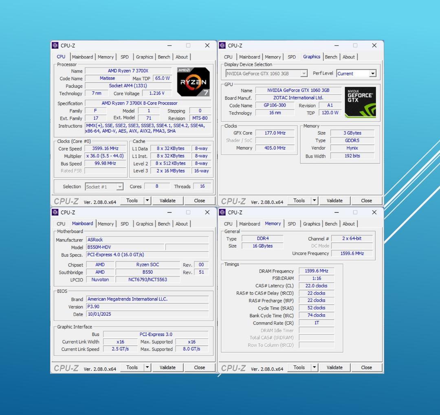Click the AMD Ryzen 7 badge image
Image resolution: width=440 pixels, height=415 pixels.
pos(193,81)
